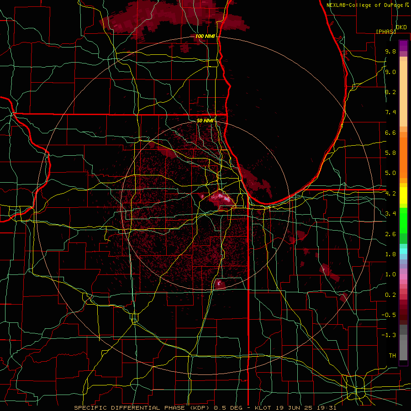Click the 1.8 scale value

pyautogui.click(x=390, y=254)
